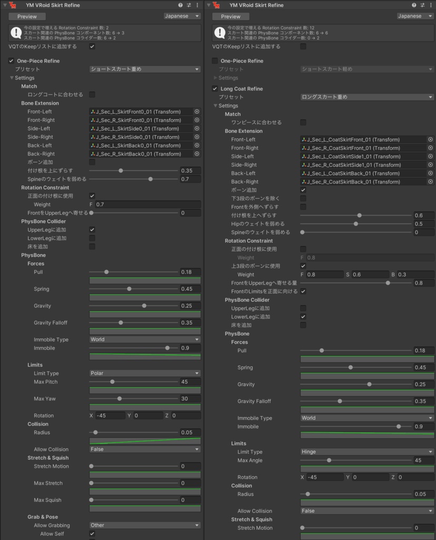Collapse left panel Settings foldout
This screenshot has height=540, width=436.
(12, 78)
